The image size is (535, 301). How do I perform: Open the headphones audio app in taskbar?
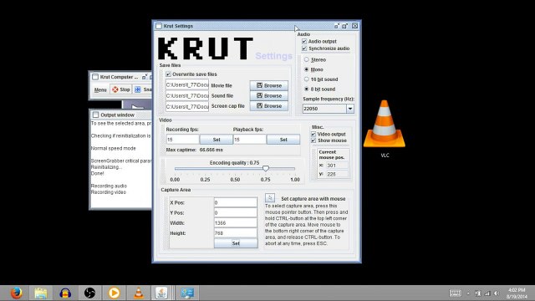click(x=65, y=293)
